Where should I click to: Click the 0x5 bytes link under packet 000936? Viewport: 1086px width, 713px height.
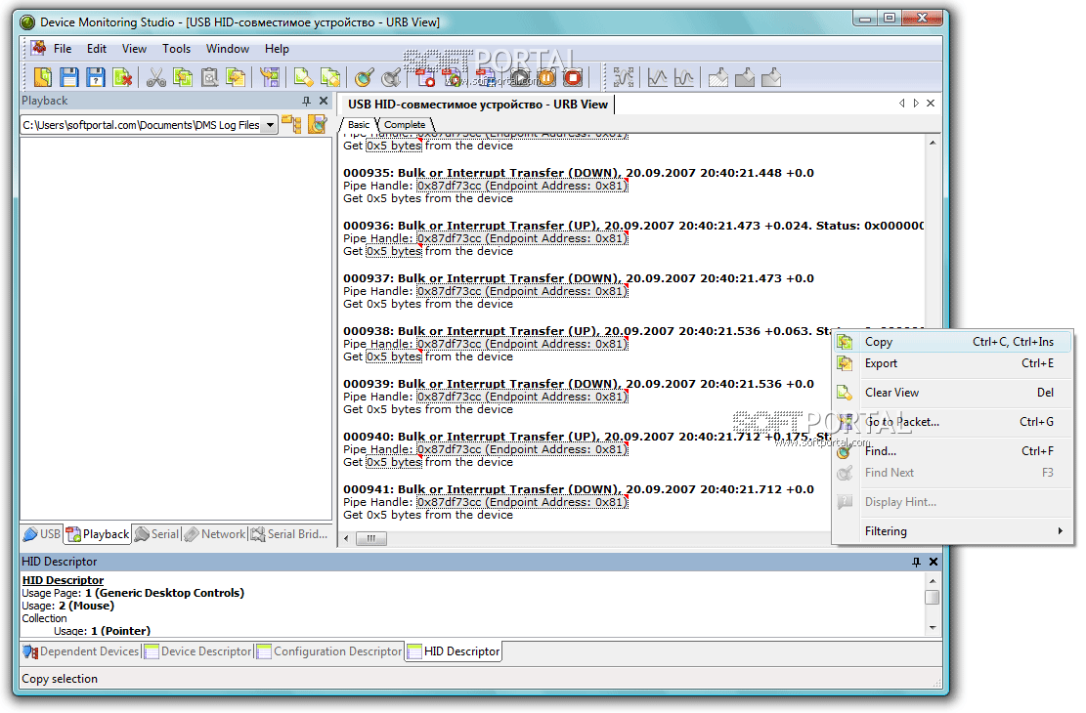[x=394, y=251]
